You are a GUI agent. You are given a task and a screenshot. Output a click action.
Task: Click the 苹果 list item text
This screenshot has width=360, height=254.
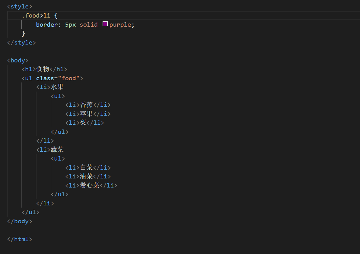(86, 114)
